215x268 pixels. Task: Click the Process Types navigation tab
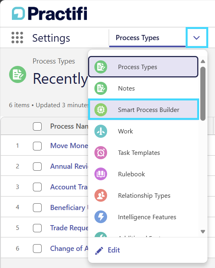148,38
